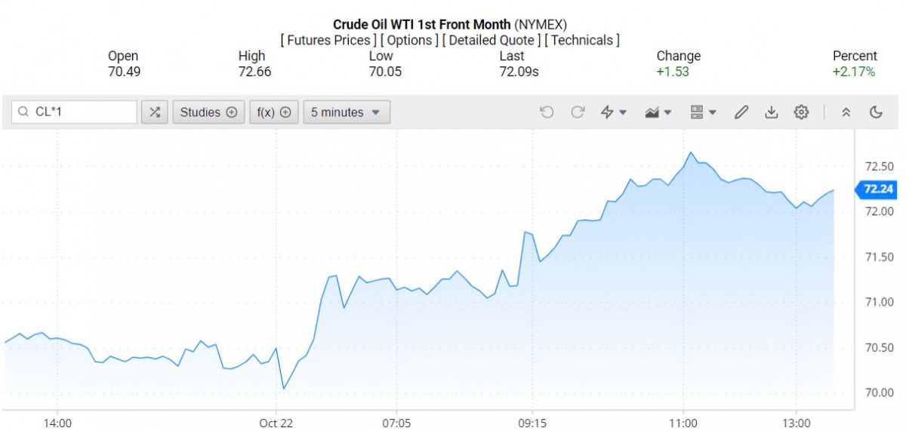Open chart settings gear
Screen dimensions: 906x431
click(801, 112)
